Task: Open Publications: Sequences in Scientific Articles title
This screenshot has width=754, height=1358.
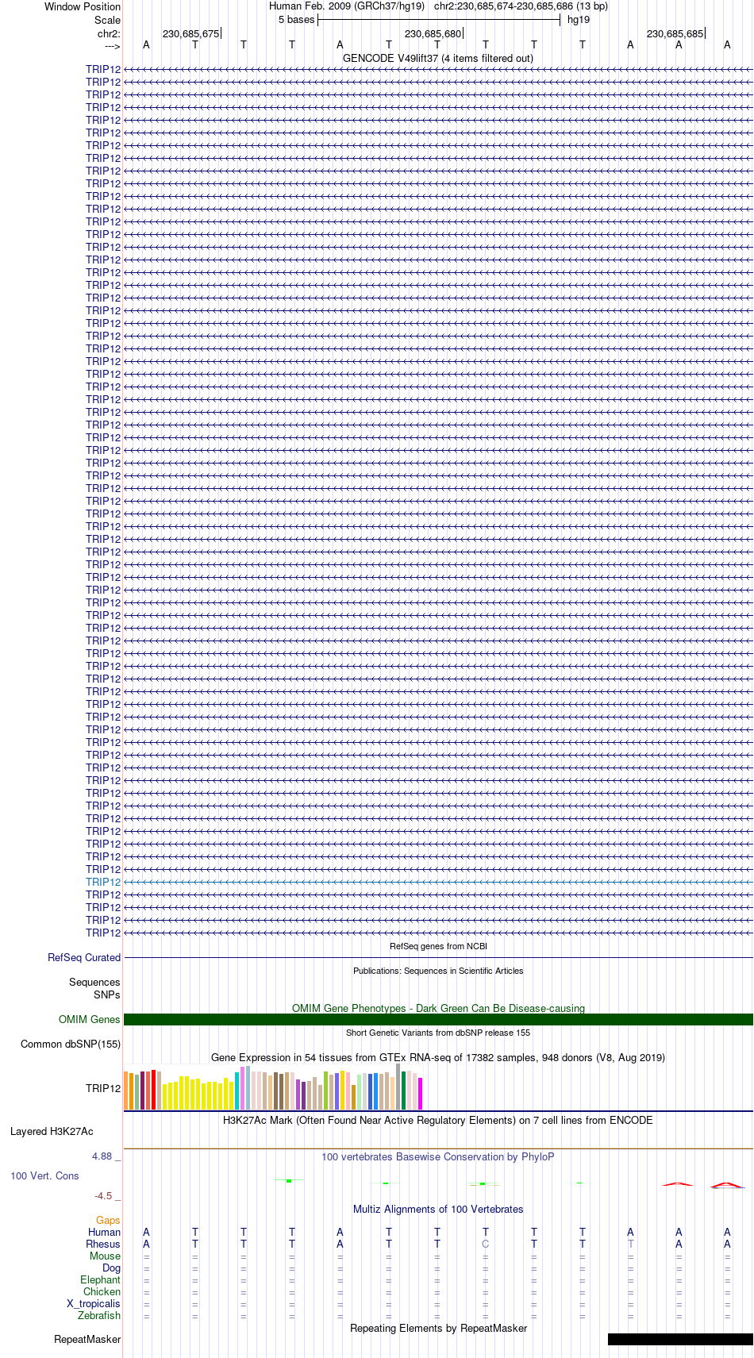Action: [438, 971]
